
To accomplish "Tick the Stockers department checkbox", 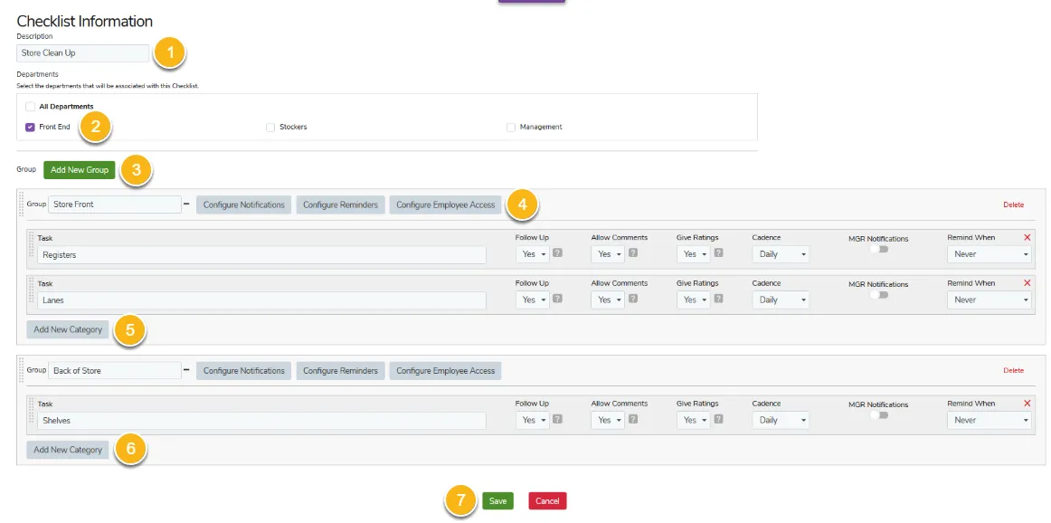I will coord(270,127).
